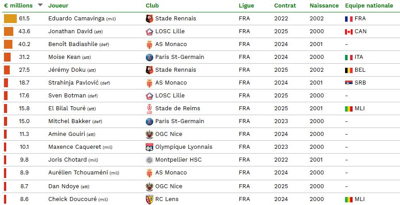Click the Canada flag next to CAN

(349, 31)
